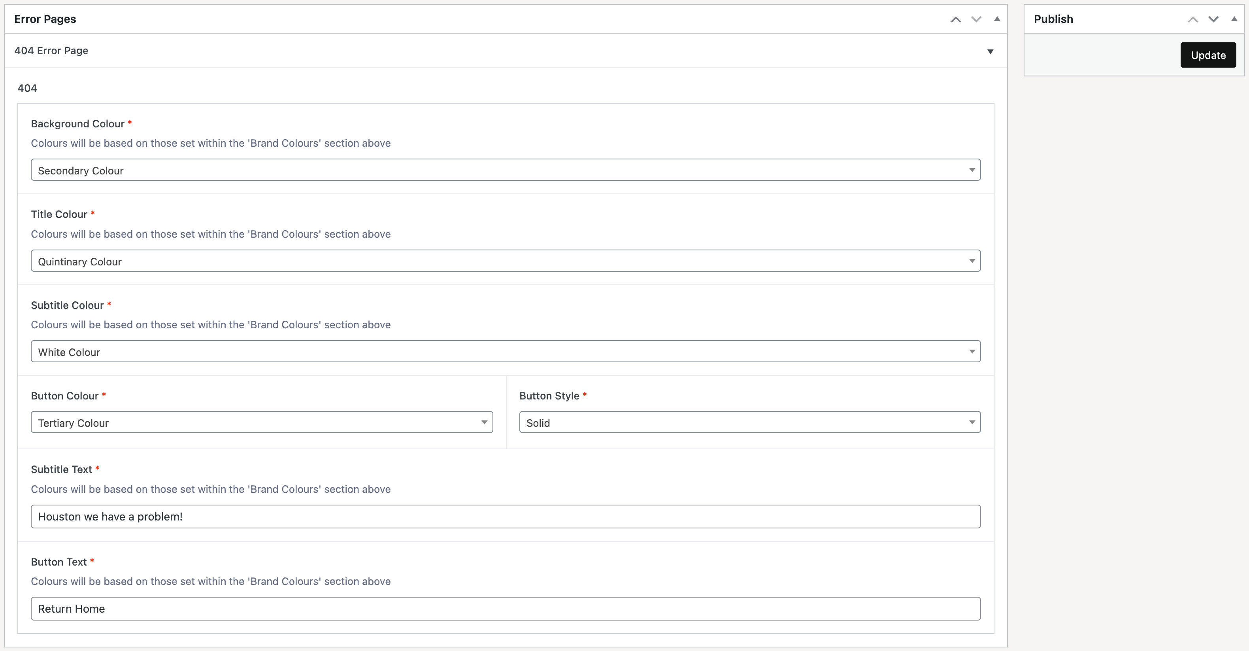1249x651 pixels.
Task: Click the Button Style label
Action: [x=549, y=396]
